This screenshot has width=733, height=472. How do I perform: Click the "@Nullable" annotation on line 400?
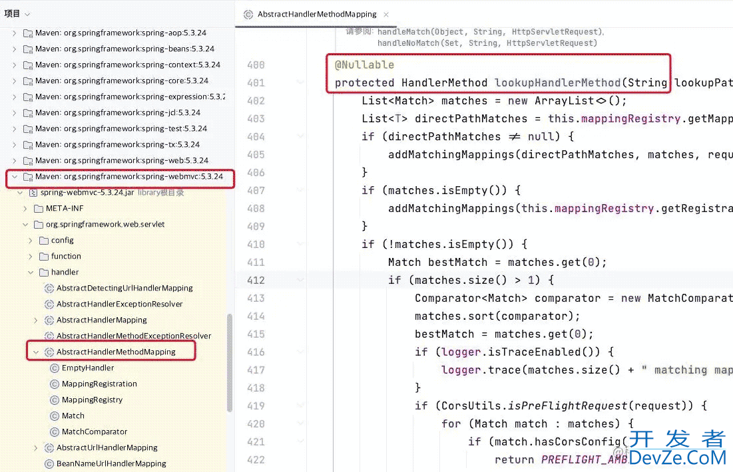365,65
